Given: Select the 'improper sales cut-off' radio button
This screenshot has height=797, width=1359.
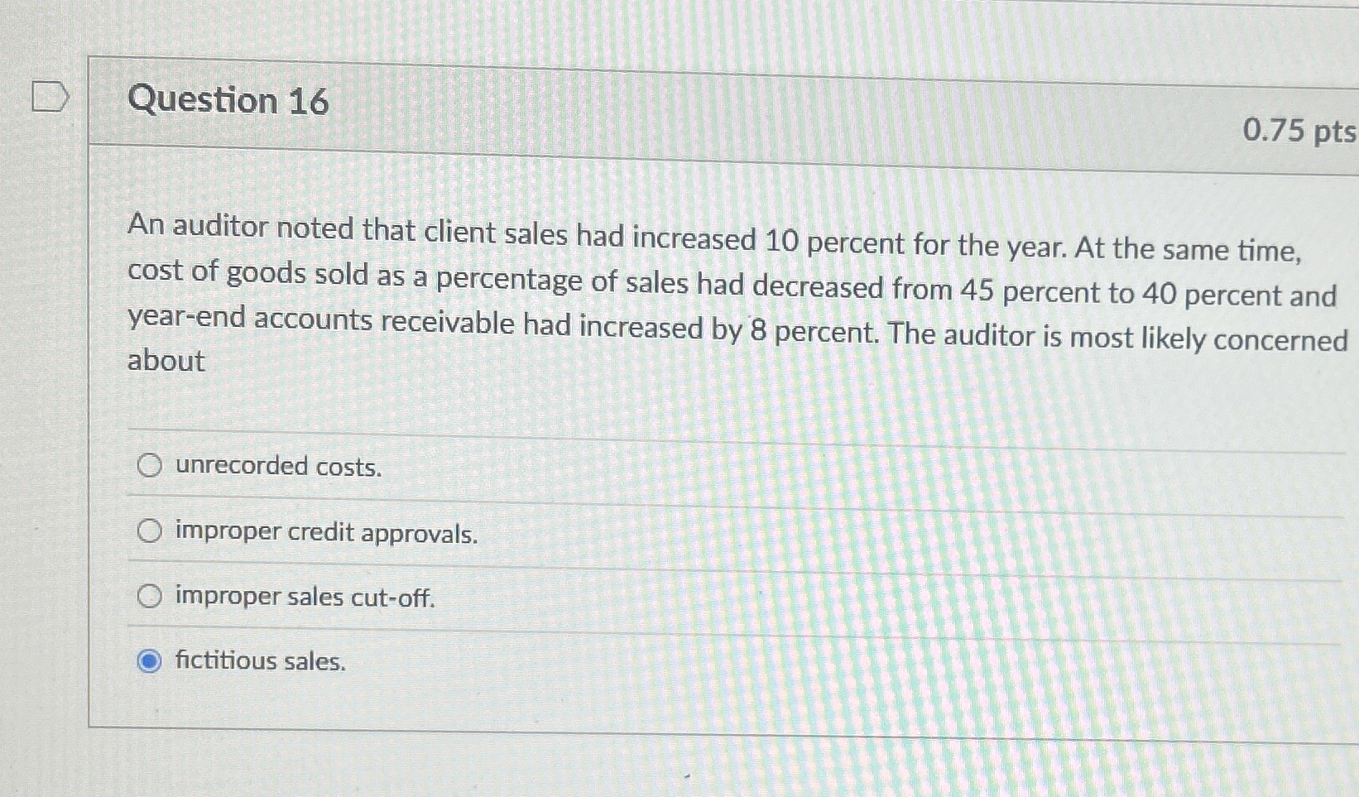Looking at the screenshot, I should 150,594.
